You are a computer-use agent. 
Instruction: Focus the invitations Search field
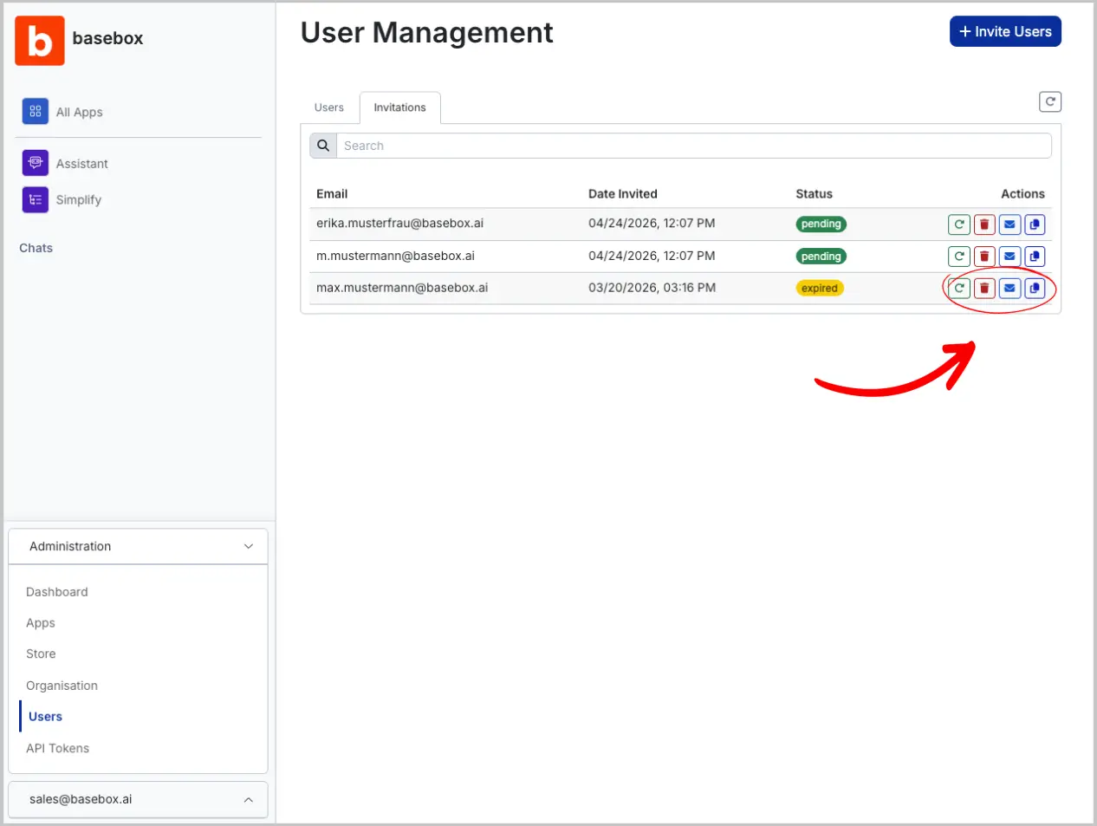693,146
